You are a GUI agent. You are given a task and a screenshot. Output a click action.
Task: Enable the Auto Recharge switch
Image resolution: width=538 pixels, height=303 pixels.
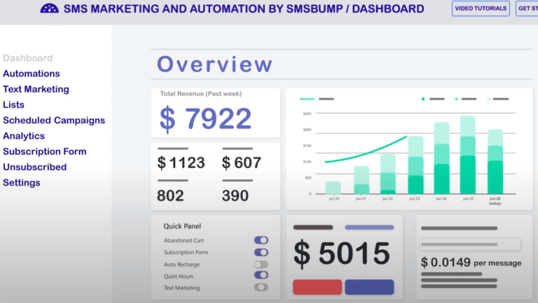[x=261, y=265]
